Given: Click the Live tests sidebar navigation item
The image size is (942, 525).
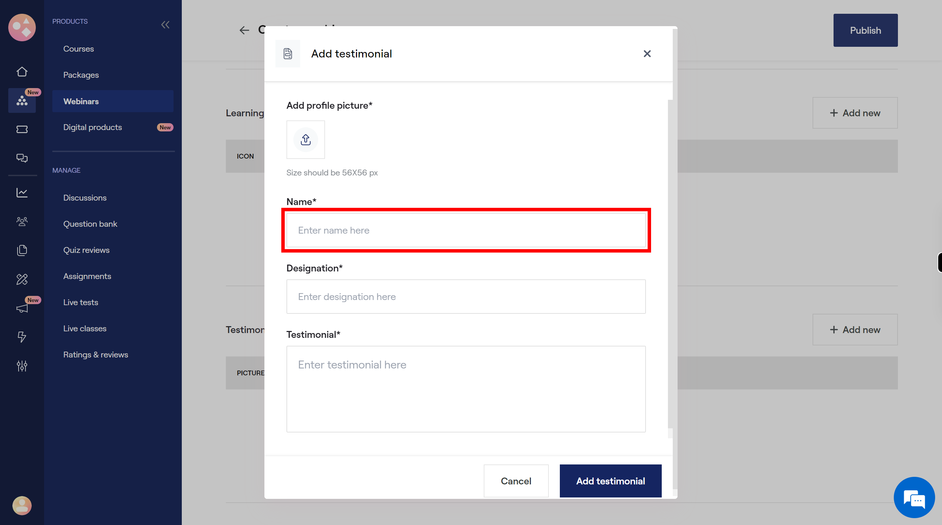Looking at the screenshot, I should 80,302.
